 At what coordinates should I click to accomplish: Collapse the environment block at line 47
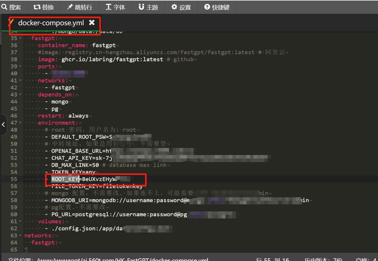pos(20,123)
